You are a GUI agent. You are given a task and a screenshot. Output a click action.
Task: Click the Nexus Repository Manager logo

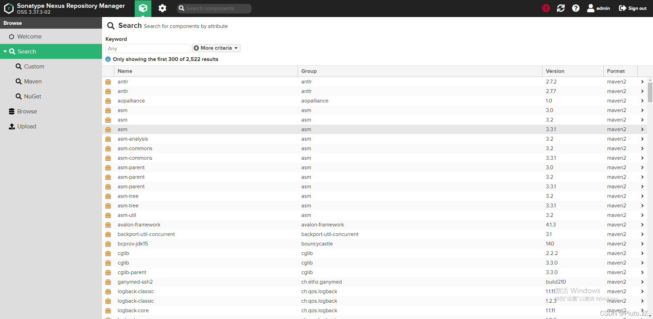coord(9,8)
